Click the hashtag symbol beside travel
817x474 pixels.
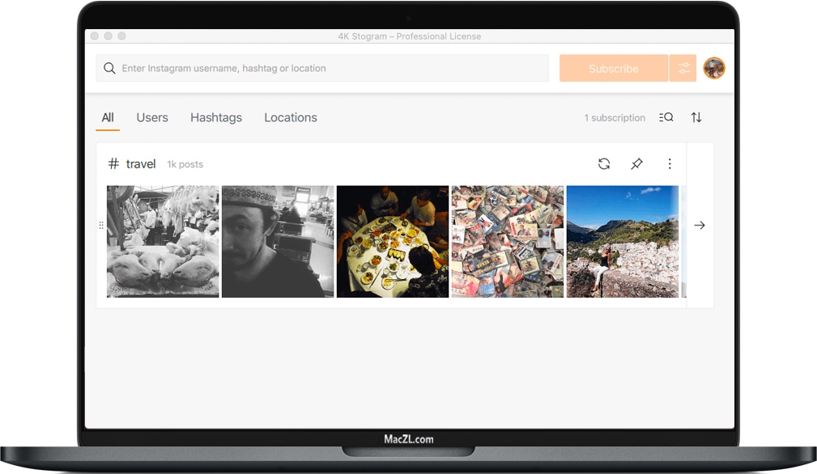[x=113, y=164]
